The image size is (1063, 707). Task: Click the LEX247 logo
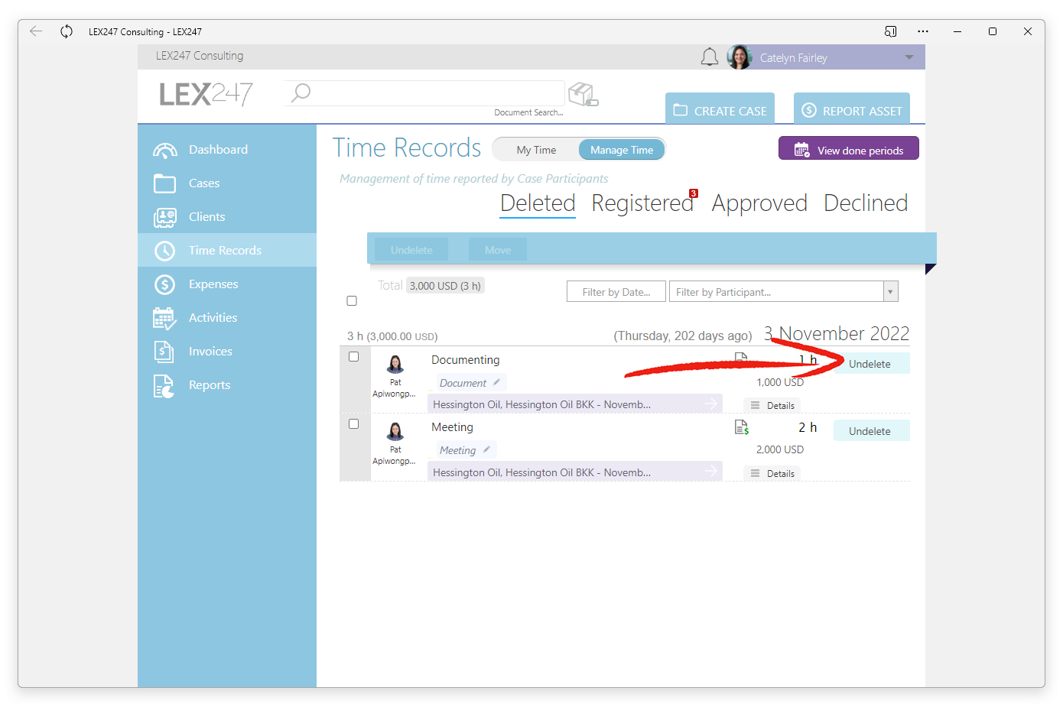[206, 94]
